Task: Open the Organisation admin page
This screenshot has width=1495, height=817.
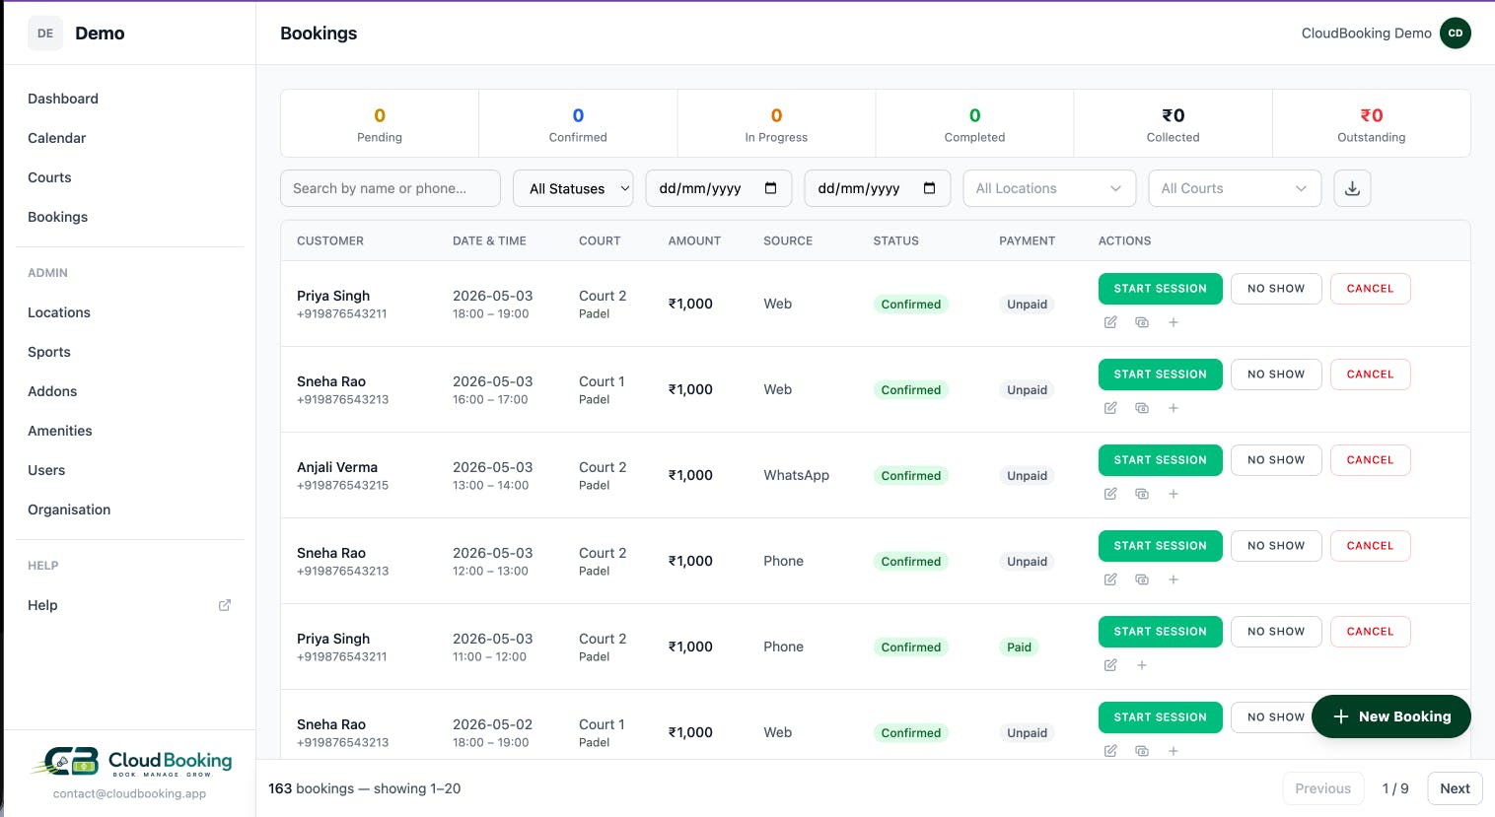Action: (x=69, y=510)
